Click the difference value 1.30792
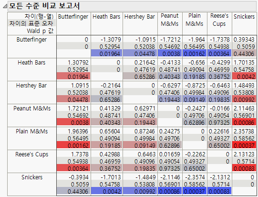Image resolution: width=258 pixels, height=197 pixels. click(78, 63)
